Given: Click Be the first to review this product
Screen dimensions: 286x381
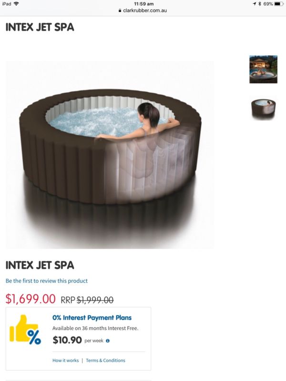Looking at the screenshot, I should click(47, 281).
